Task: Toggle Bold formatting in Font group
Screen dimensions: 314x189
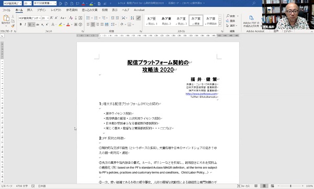Action: tap(20, 25)
